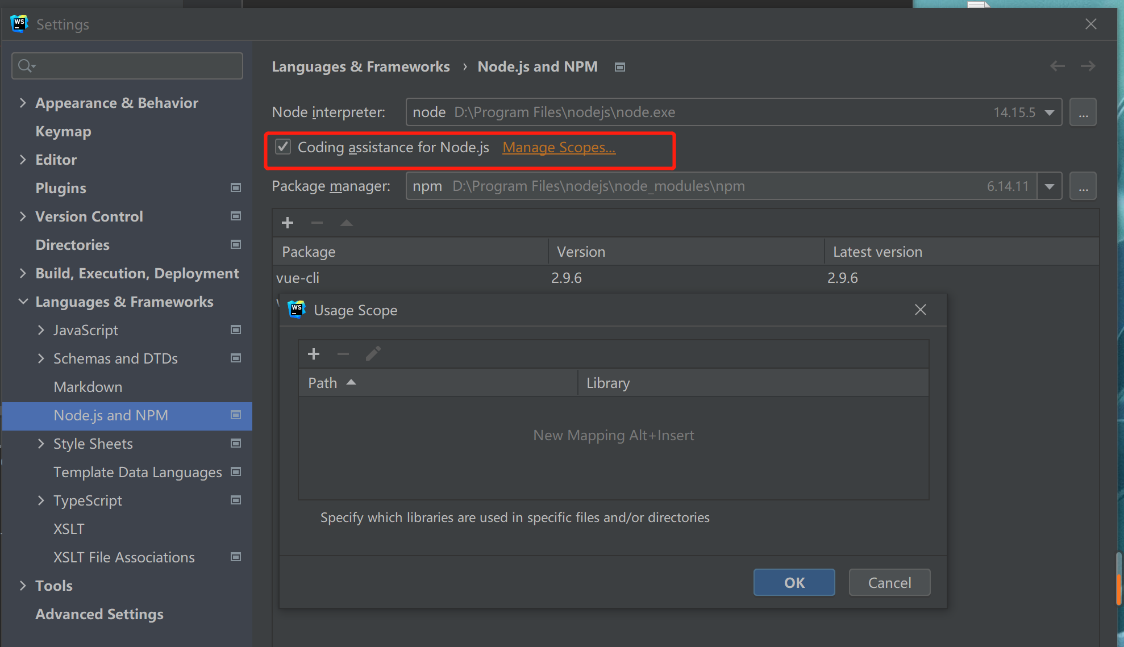Click the project-level settings icon beside the Node.js and NPM heading

pos(620,67)
